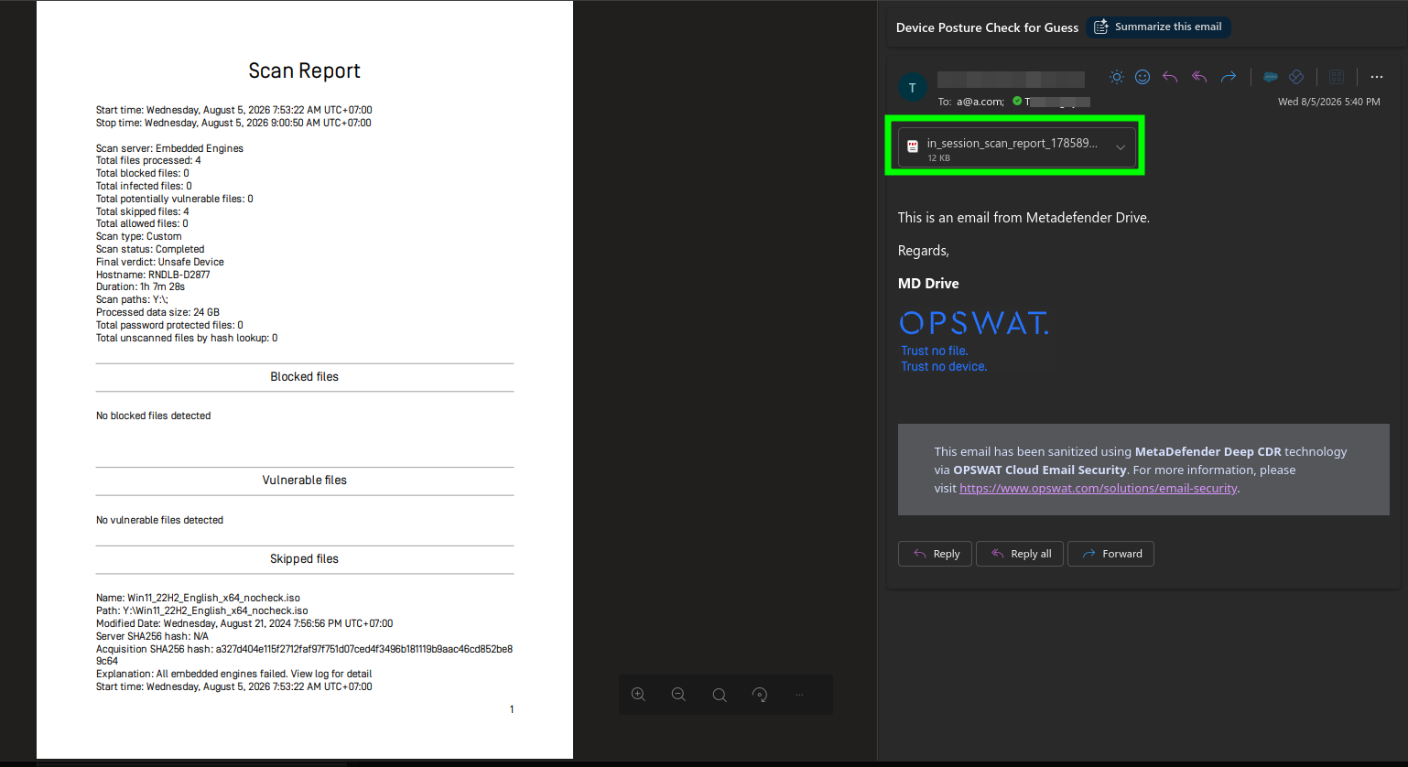Image resolution: width=1408 pixels, height=767 pixels.
Task: Click the PDF file icon on the attachment
Action: pyautogui.click(x=913, y=146)
